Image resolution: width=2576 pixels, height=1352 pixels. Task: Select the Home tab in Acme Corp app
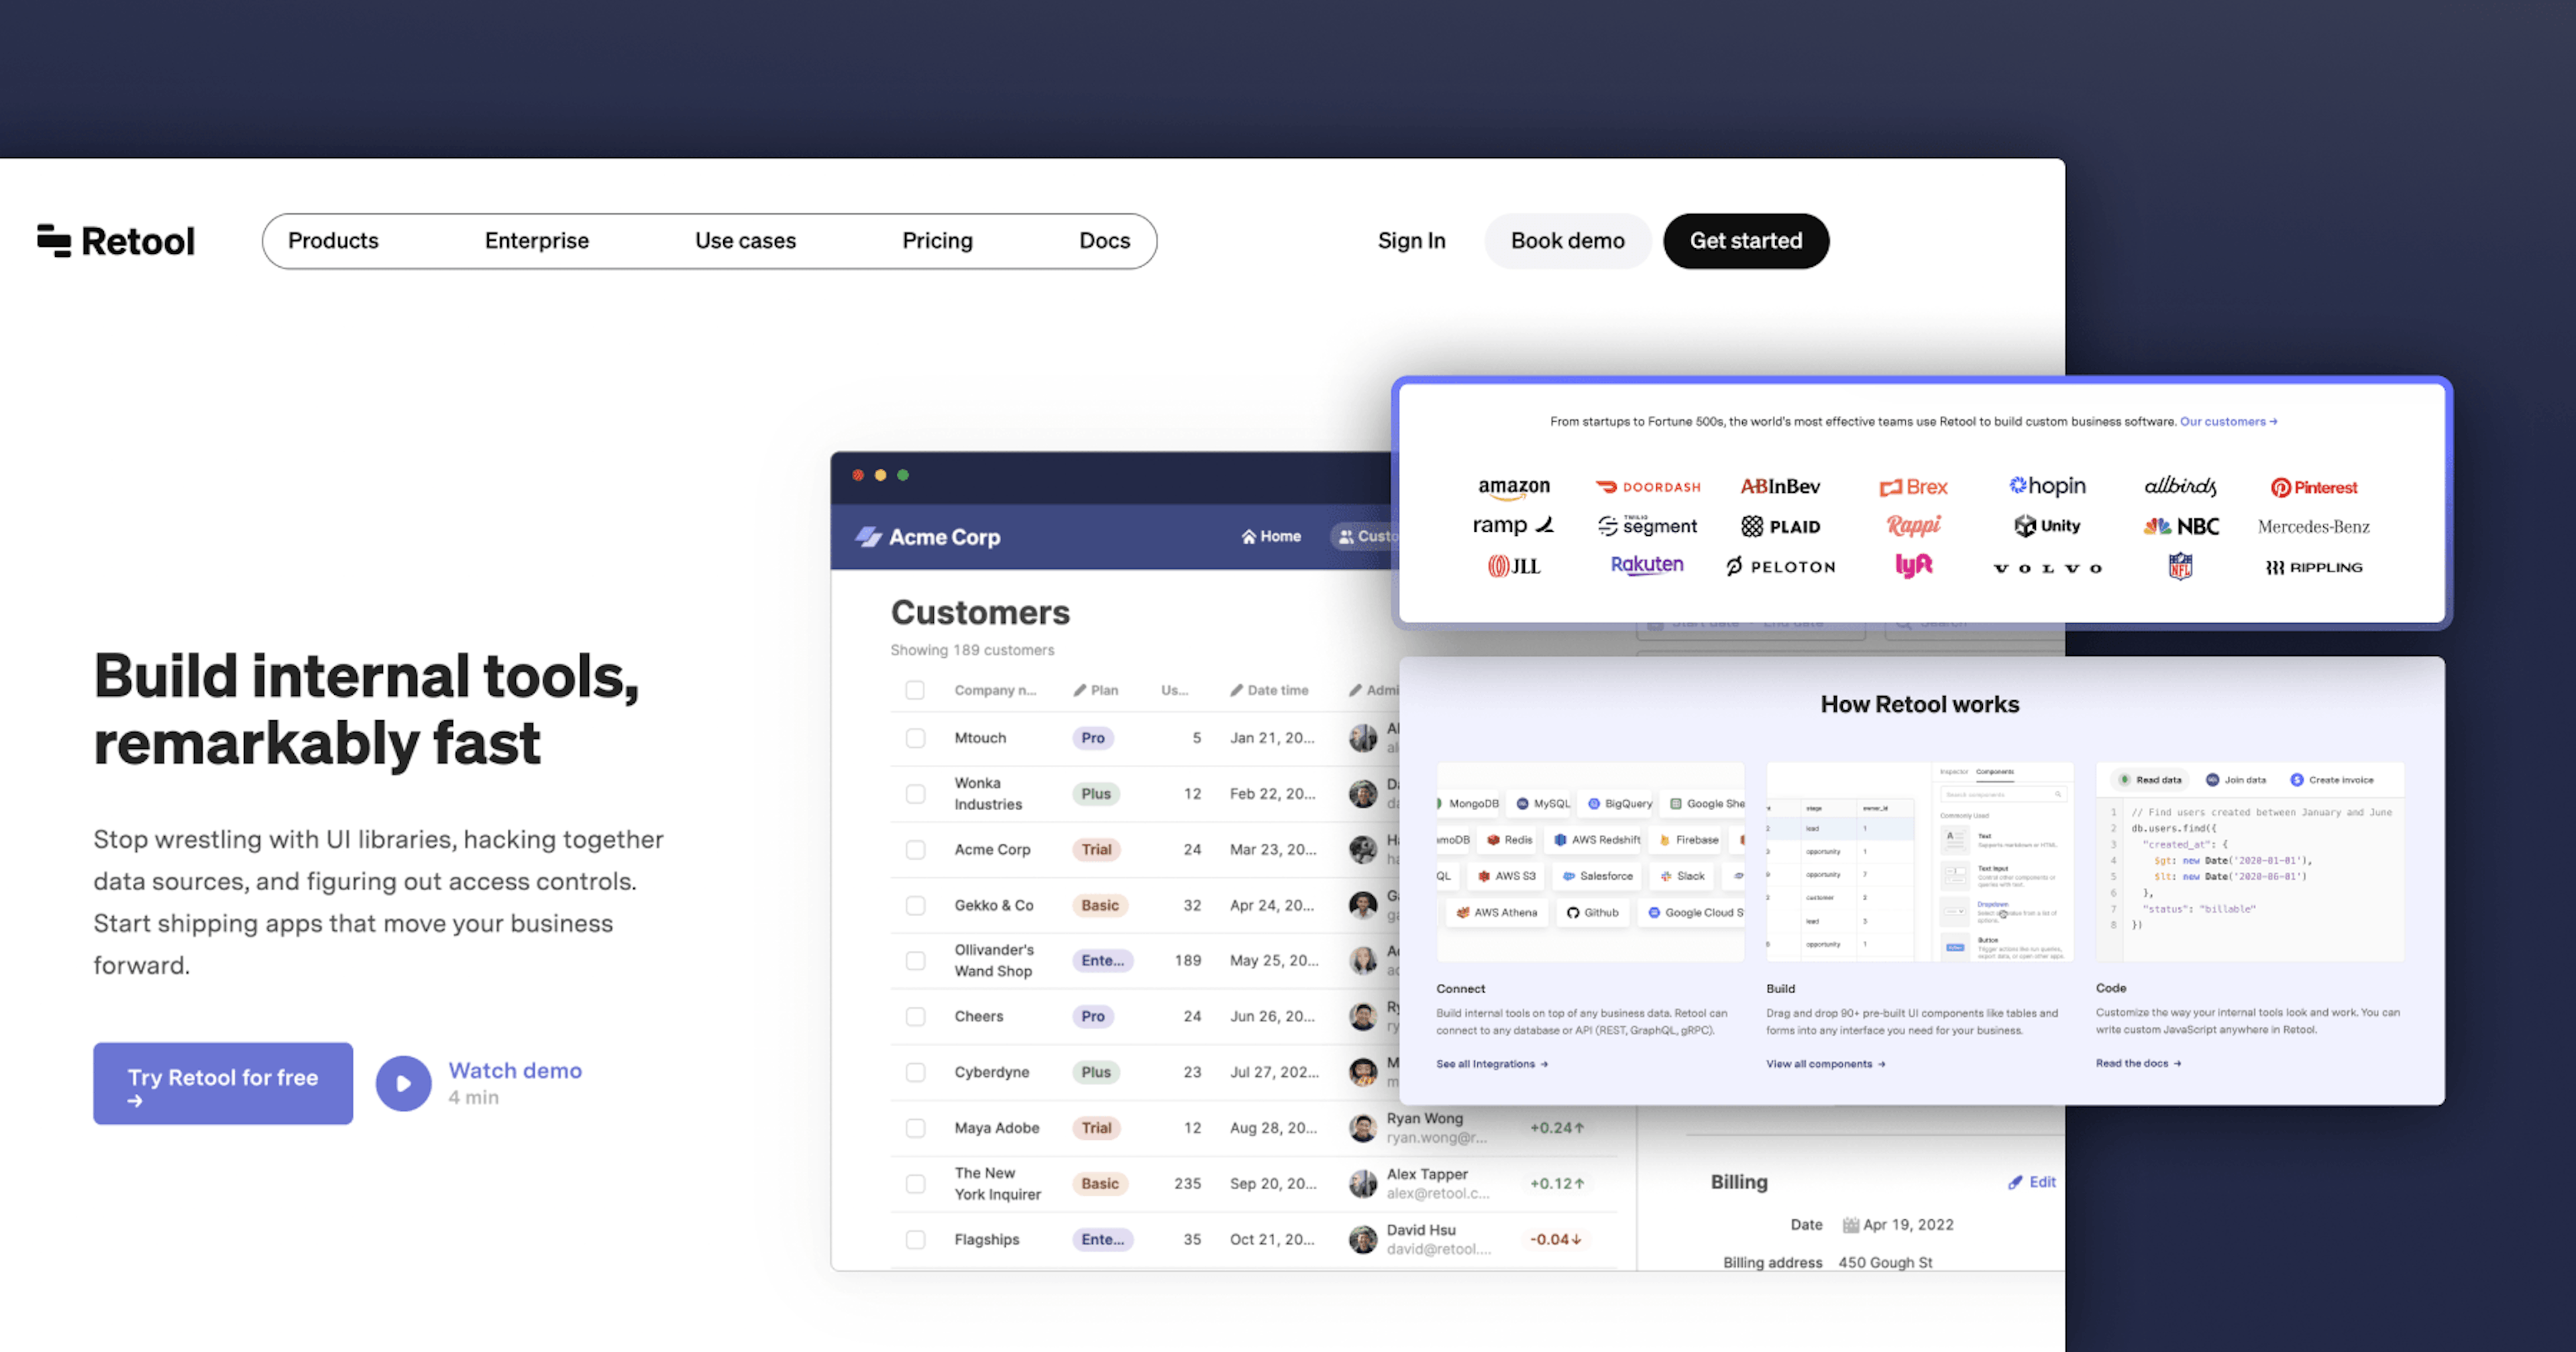pyautogui.click(x=1271, y=537)
